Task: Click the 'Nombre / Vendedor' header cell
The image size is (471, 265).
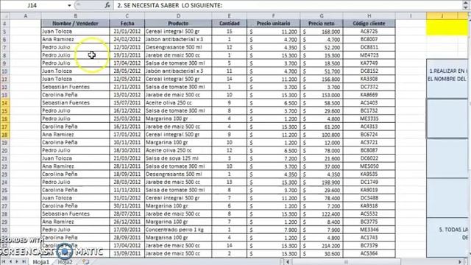Action: coord(75,23)
